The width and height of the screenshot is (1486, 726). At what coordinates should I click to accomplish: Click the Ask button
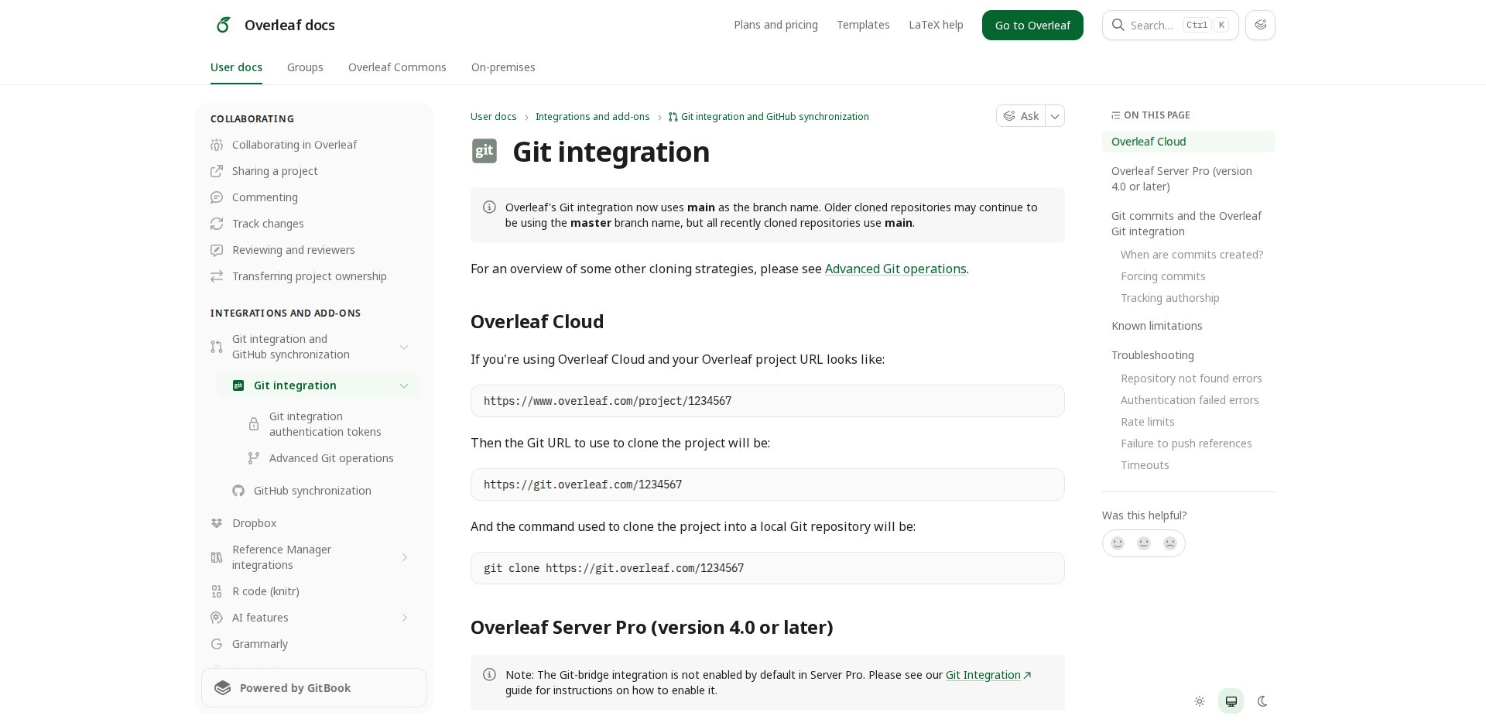[x=1021, y=116]
